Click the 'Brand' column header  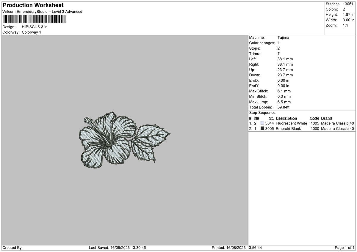[327, 118]
